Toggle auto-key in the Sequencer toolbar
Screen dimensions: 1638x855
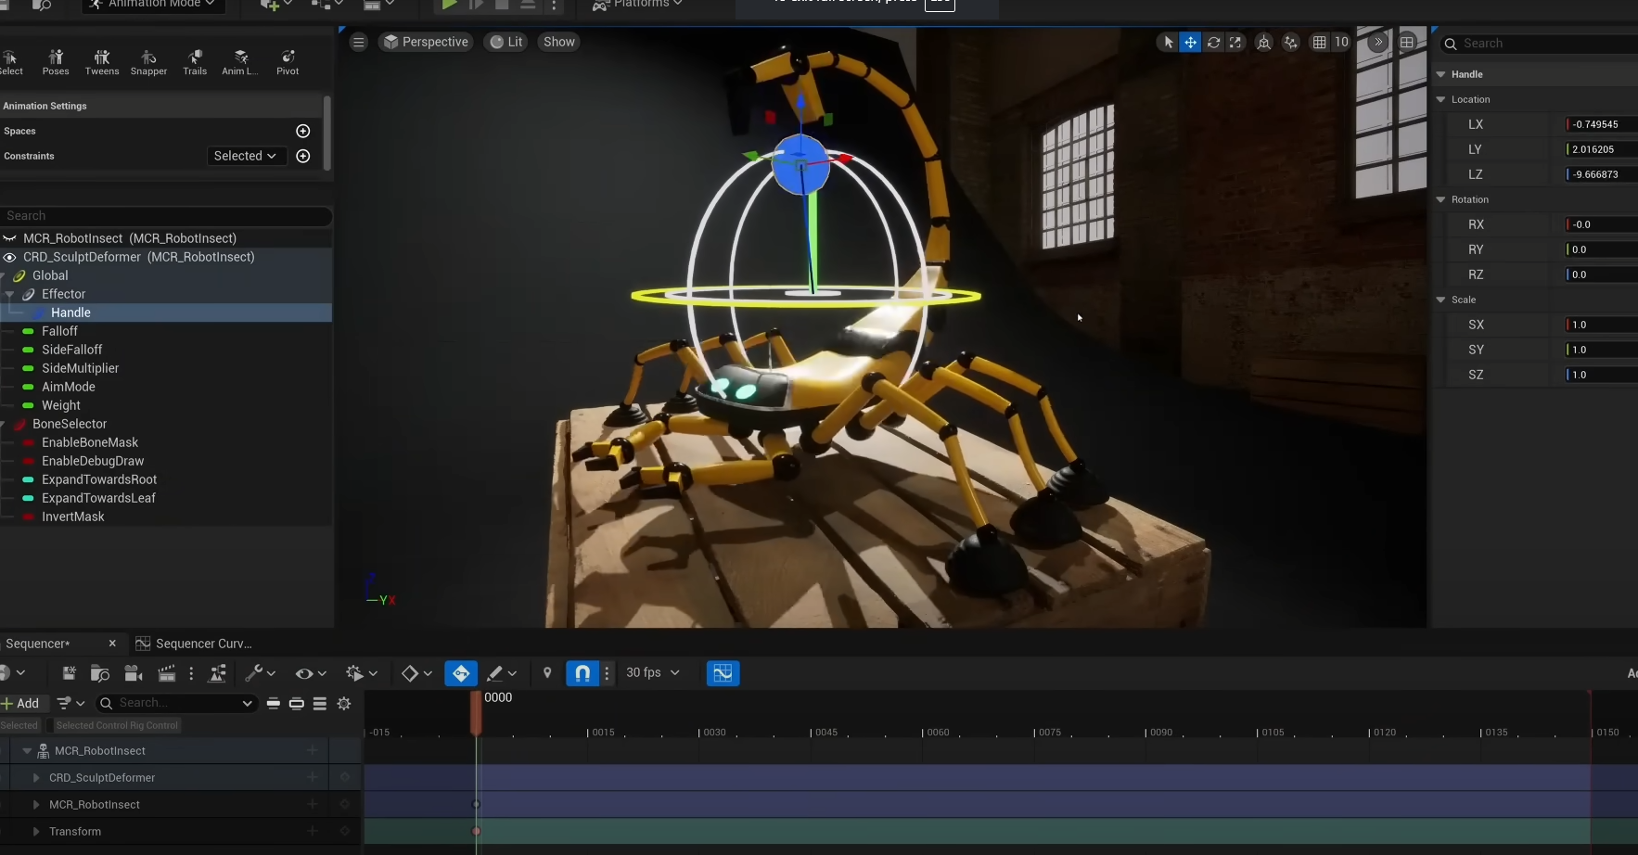point(461,673)
